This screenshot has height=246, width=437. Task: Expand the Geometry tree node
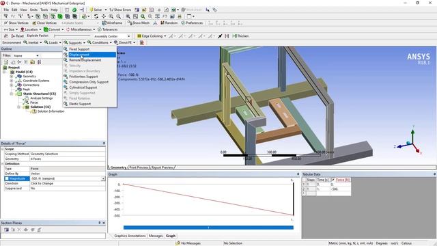coord(12,76)
